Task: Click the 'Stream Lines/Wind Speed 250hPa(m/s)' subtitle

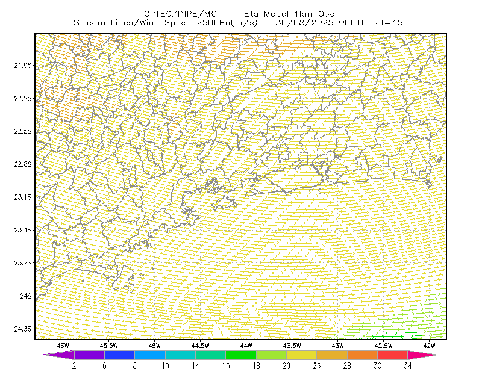Action: [x=165, y=23]
